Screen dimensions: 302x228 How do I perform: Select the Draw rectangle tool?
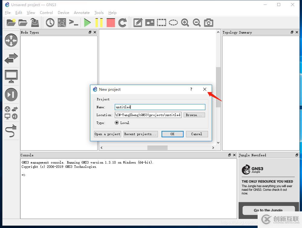tap(161, 23)
